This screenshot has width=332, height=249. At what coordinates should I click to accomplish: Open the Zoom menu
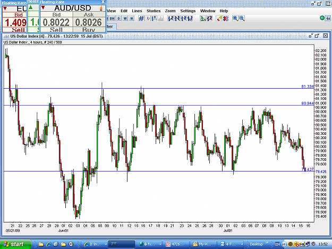tap(170, 11)
